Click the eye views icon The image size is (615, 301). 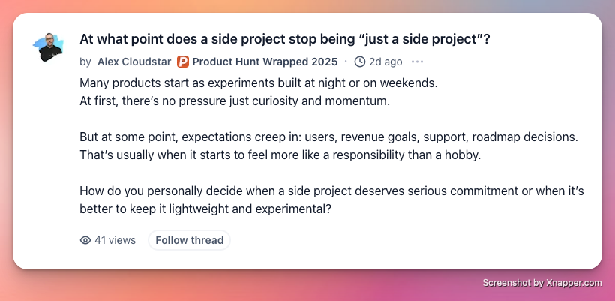point(85,240)
